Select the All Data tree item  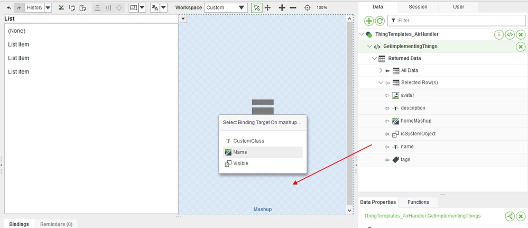pos(410,70)
